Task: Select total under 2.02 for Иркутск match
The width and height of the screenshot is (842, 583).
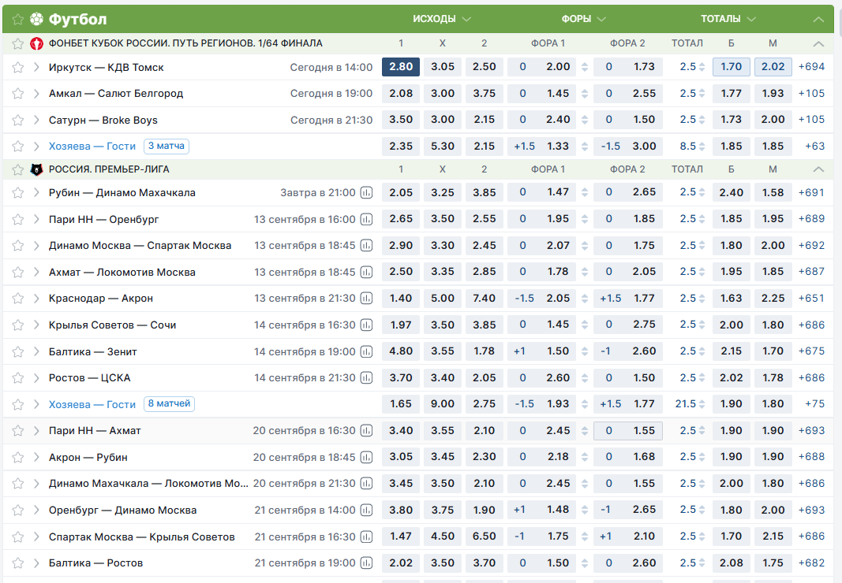Action: tap(773, 66)
